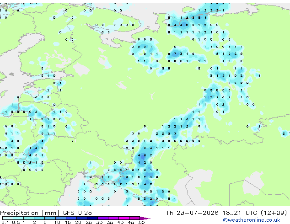Select the legend swatch between 35 and 40

click(x=113, y=218)
